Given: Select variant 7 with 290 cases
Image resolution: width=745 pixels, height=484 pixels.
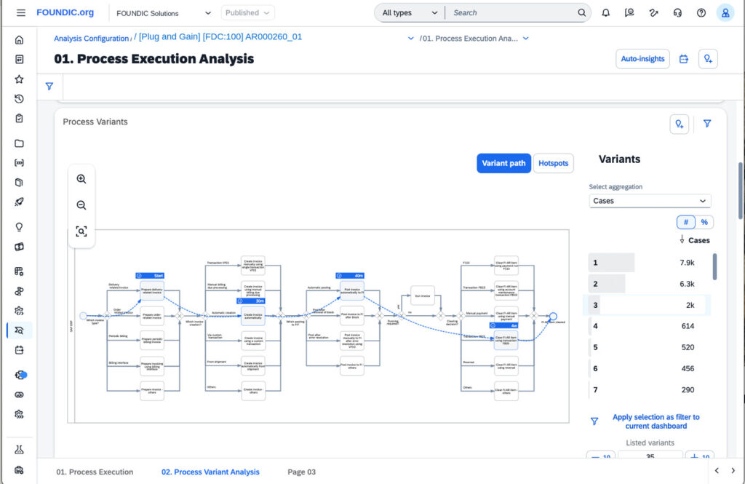Looking at the screenshot, I should click(x=648, y=390).
